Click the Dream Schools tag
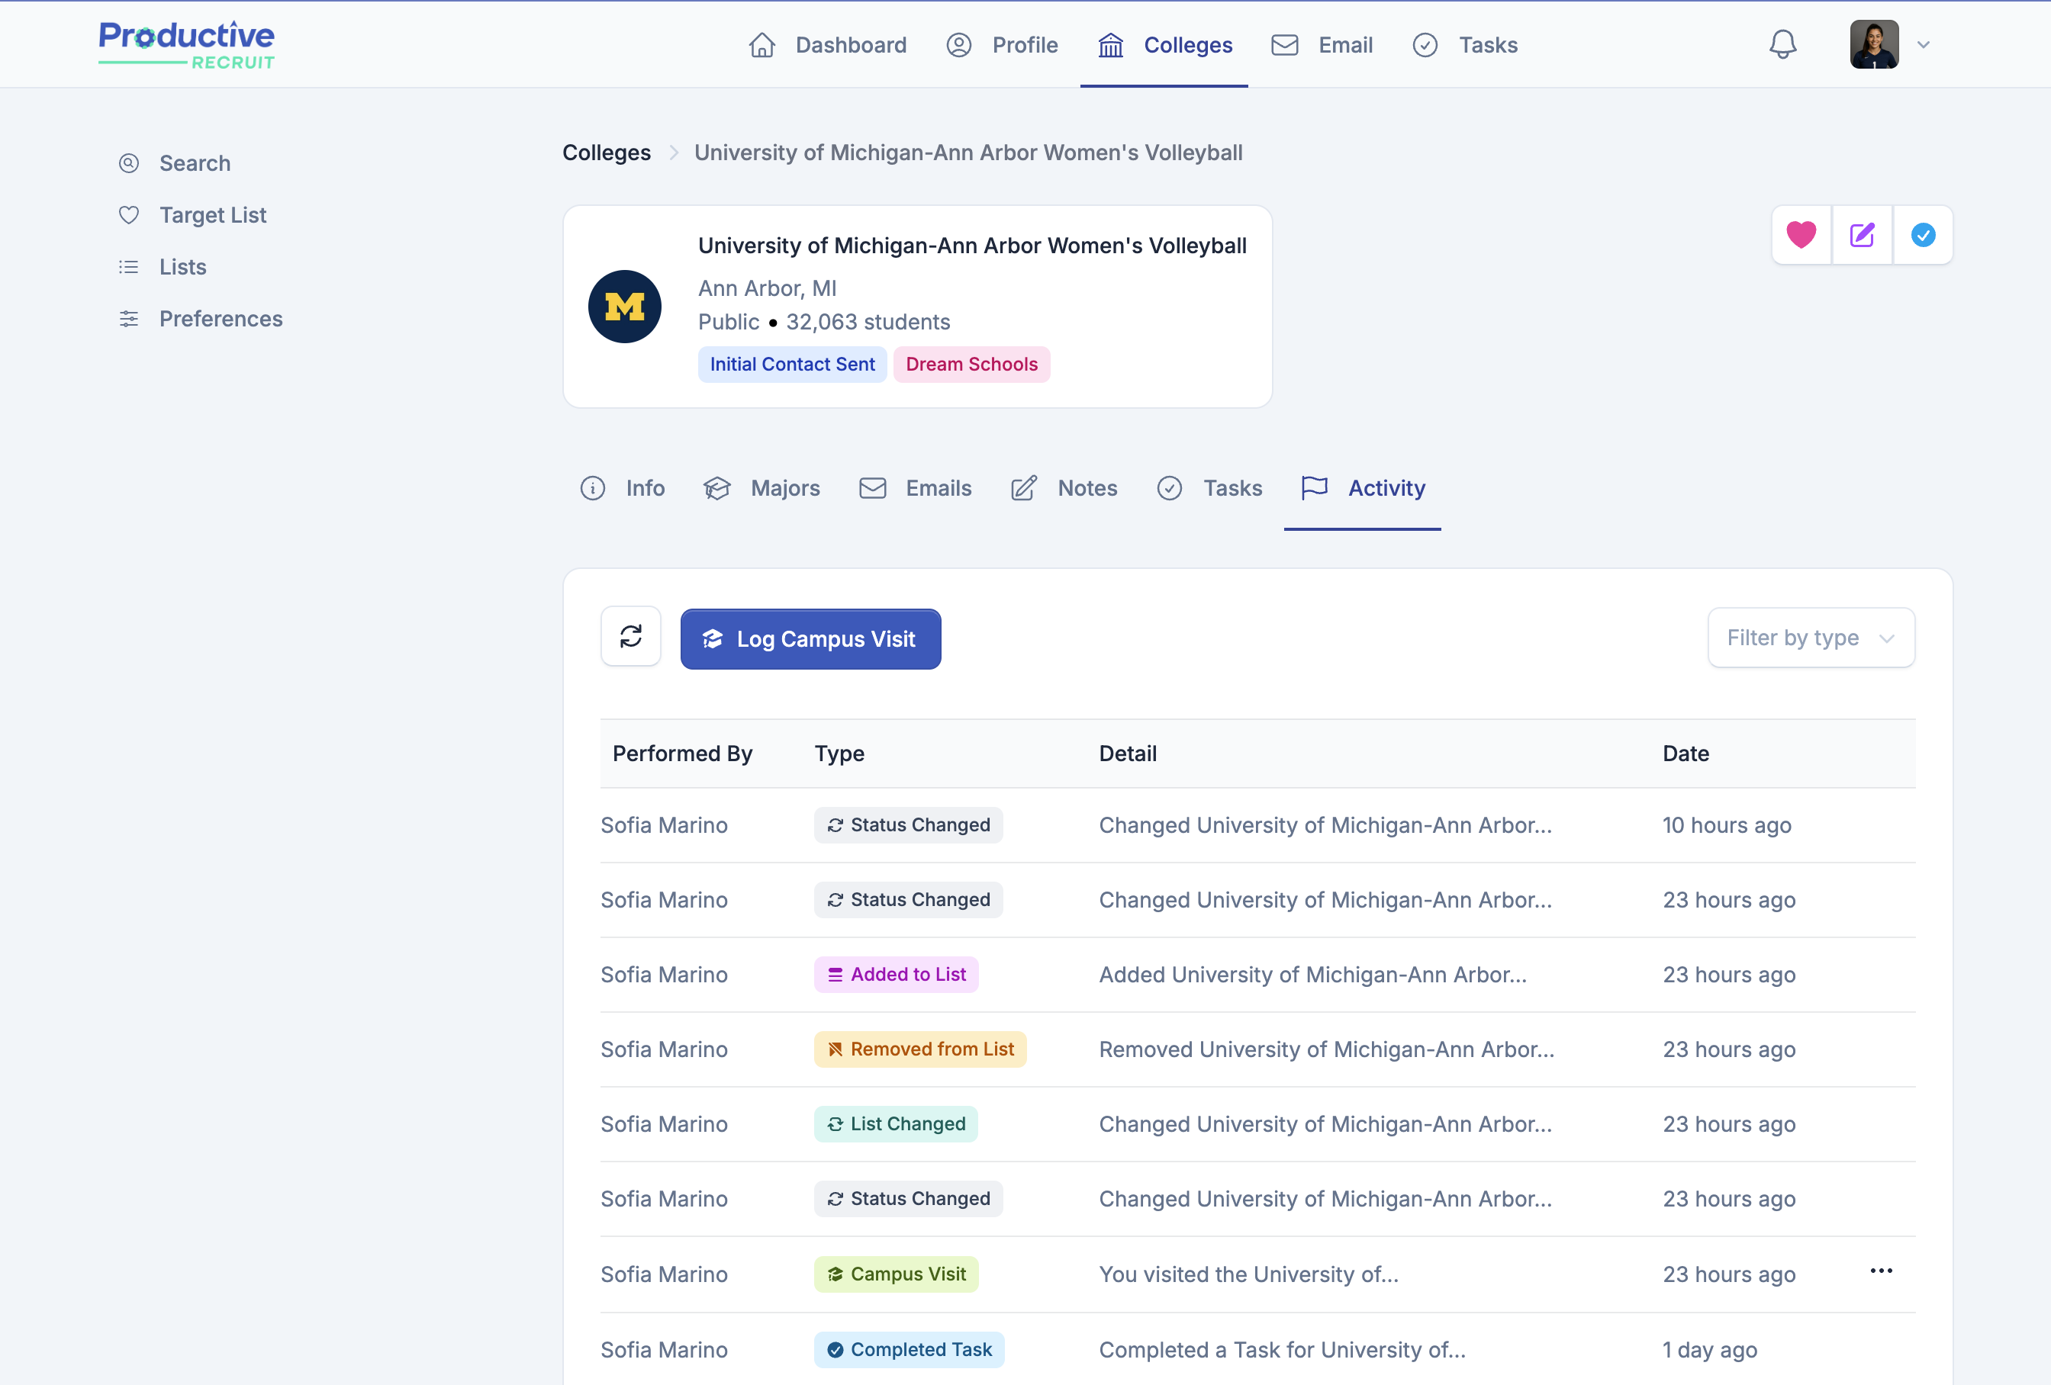The height and width of the screenshot is (1385, 2051). (971, 365)
